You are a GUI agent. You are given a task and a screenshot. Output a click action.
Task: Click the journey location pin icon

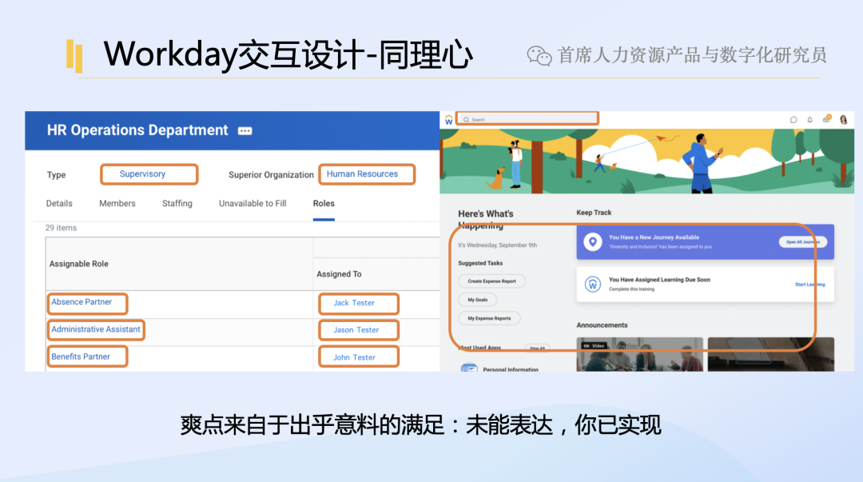(x=592, y=242)
